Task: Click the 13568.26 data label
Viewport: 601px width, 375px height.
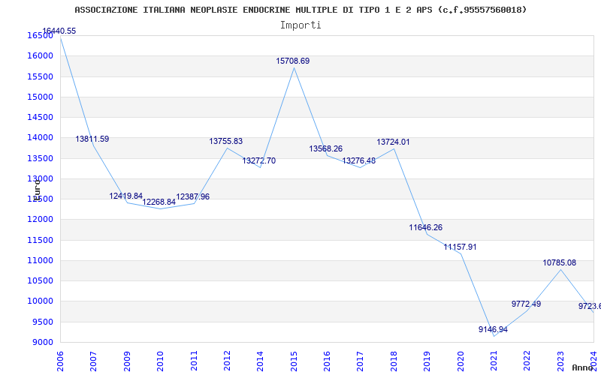Action: tap(326, 148)
